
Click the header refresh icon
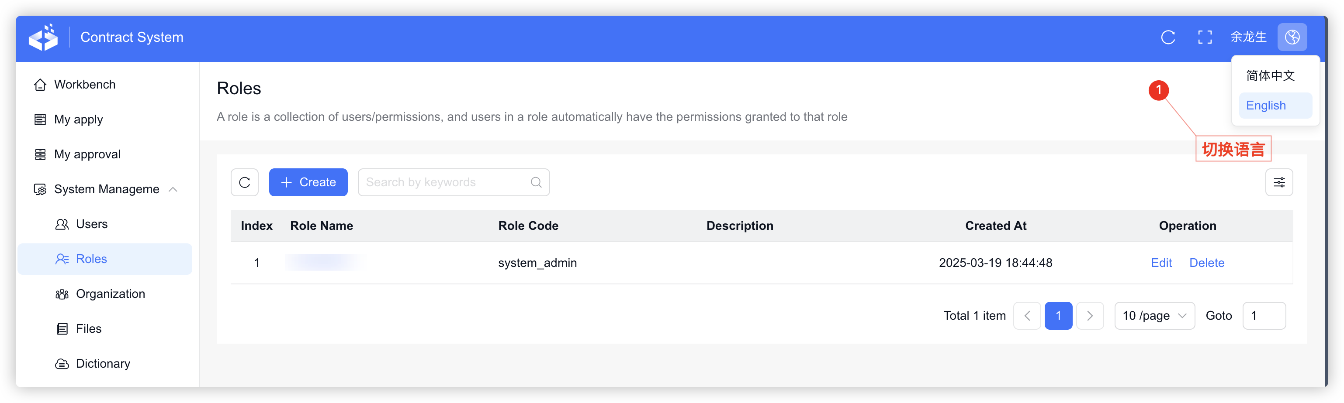tap(1167, 37)
